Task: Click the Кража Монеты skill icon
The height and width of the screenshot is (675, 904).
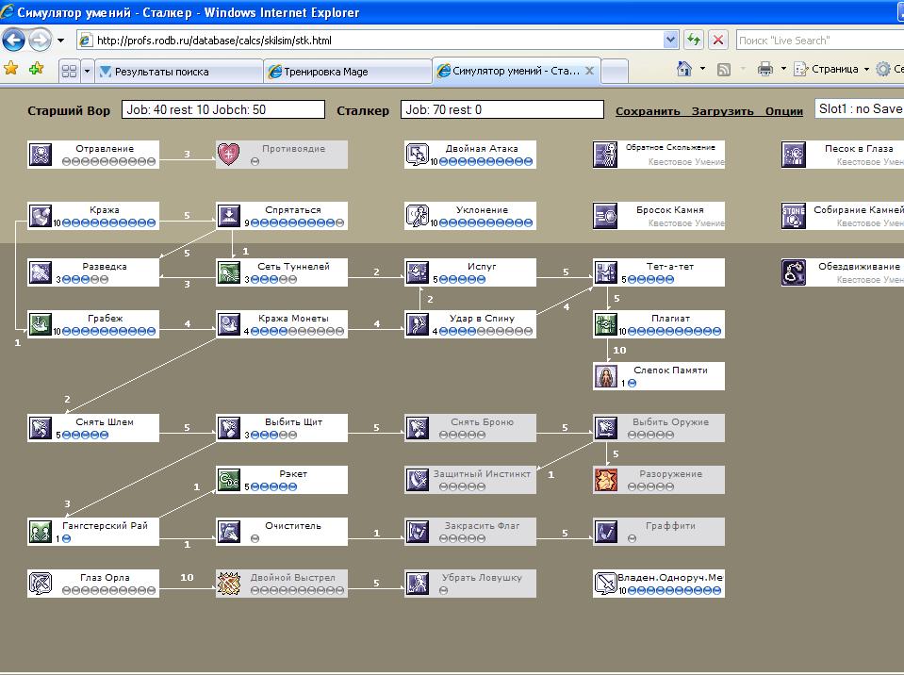Action: (229, 324)
